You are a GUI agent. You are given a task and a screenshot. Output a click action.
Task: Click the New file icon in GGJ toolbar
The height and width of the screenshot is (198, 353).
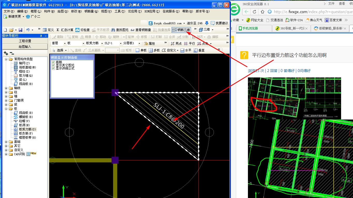pos(5,30)
